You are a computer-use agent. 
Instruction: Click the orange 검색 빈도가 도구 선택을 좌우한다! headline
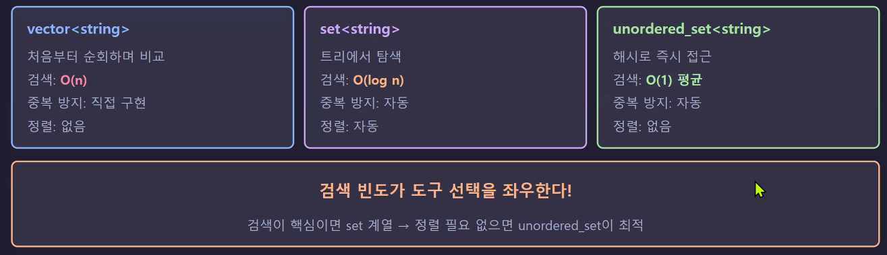coord(445,190)
